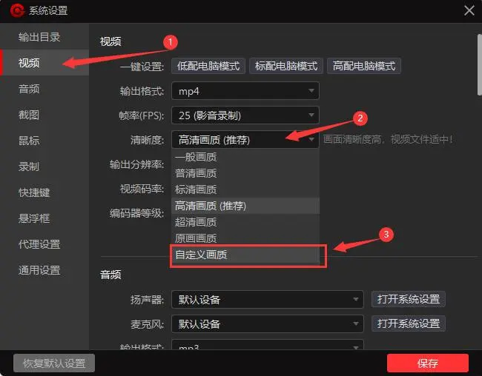482x376 pixels.
Task: Apply 低配电脑模式 preset
Action: (x=208, y=66)
